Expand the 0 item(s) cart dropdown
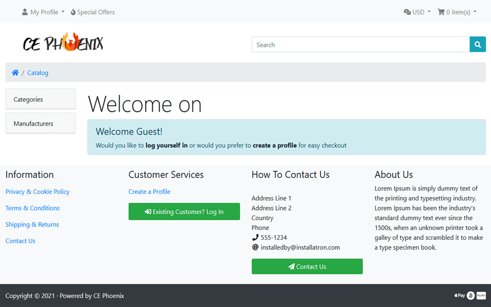491x307 pixels. (457, 12)
